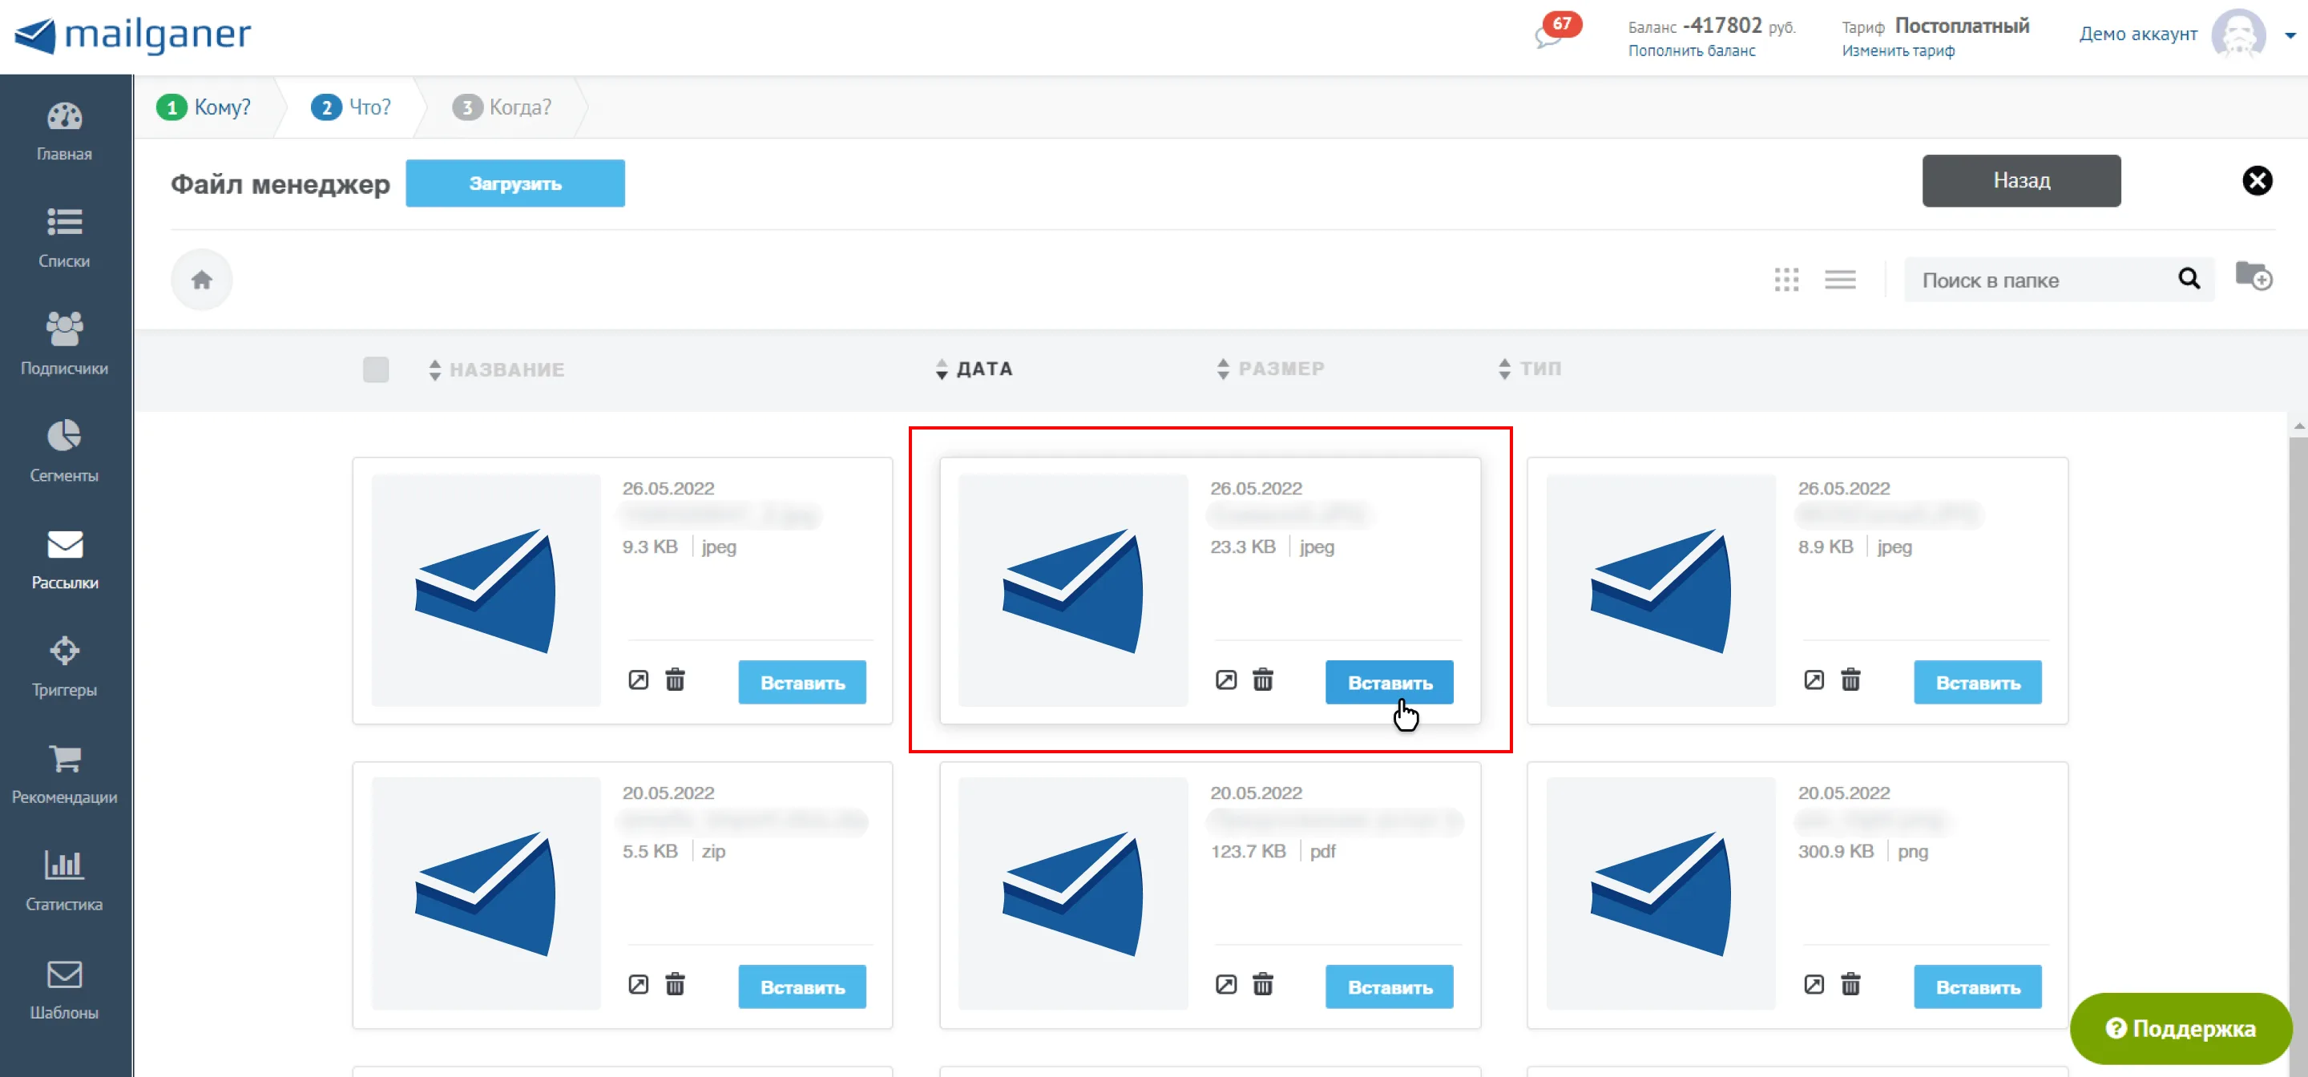Delete the 23.3 KB jpeg file

tap(1262, 680)
